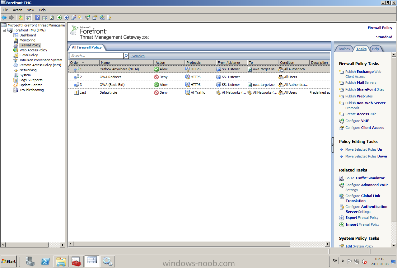Viewport: 397px width, 268px height.
Task: Open the View menu
Action: [30, 10]
